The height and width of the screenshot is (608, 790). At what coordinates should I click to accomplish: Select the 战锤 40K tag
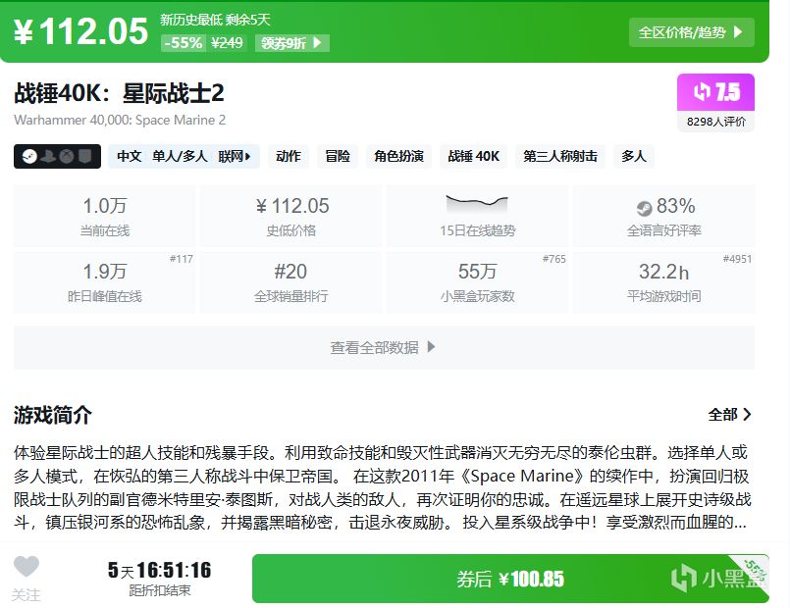pyautogui.click(x=474, y=157)
